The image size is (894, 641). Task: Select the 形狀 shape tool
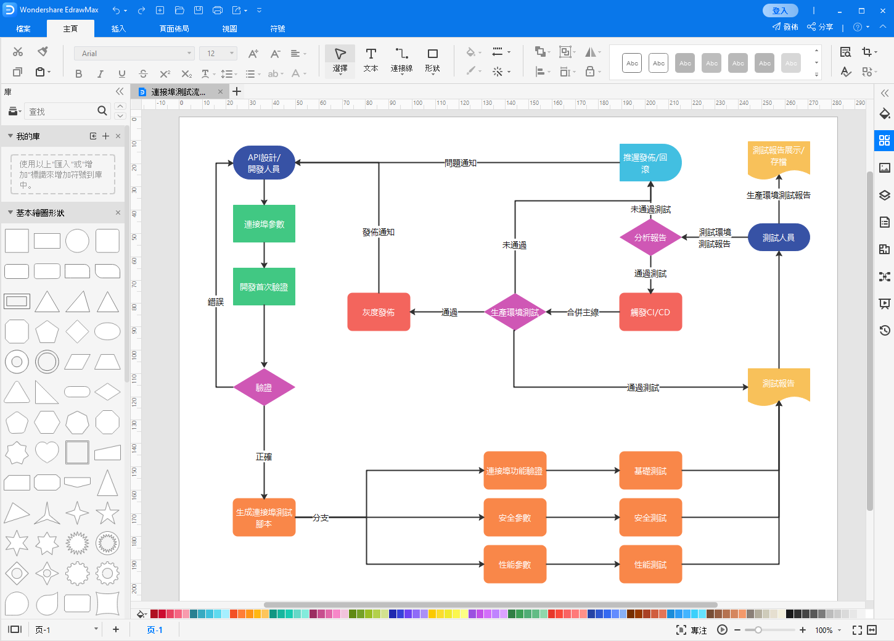[432, 60]
